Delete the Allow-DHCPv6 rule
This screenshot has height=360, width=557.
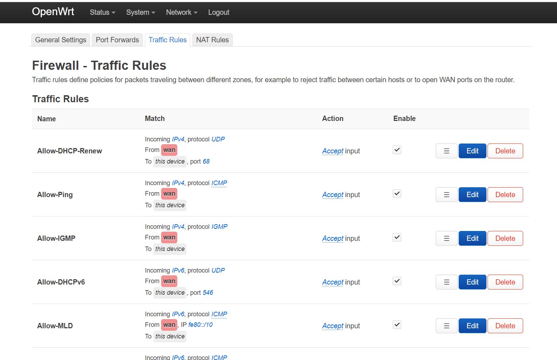click(x=505, y=282)
